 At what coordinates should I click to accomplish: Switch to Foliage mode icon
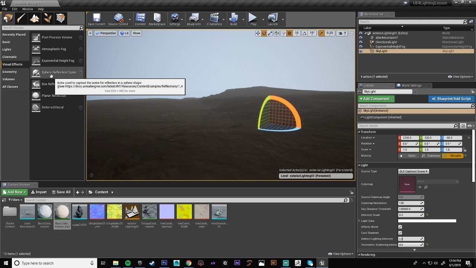48,18
